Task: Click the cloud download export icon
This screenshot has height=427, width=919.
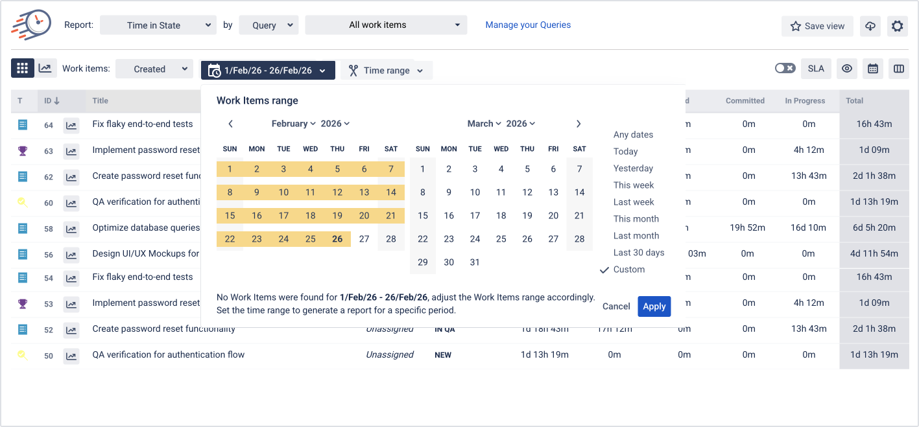Action: pyautogui.click(x=870, y=26)
